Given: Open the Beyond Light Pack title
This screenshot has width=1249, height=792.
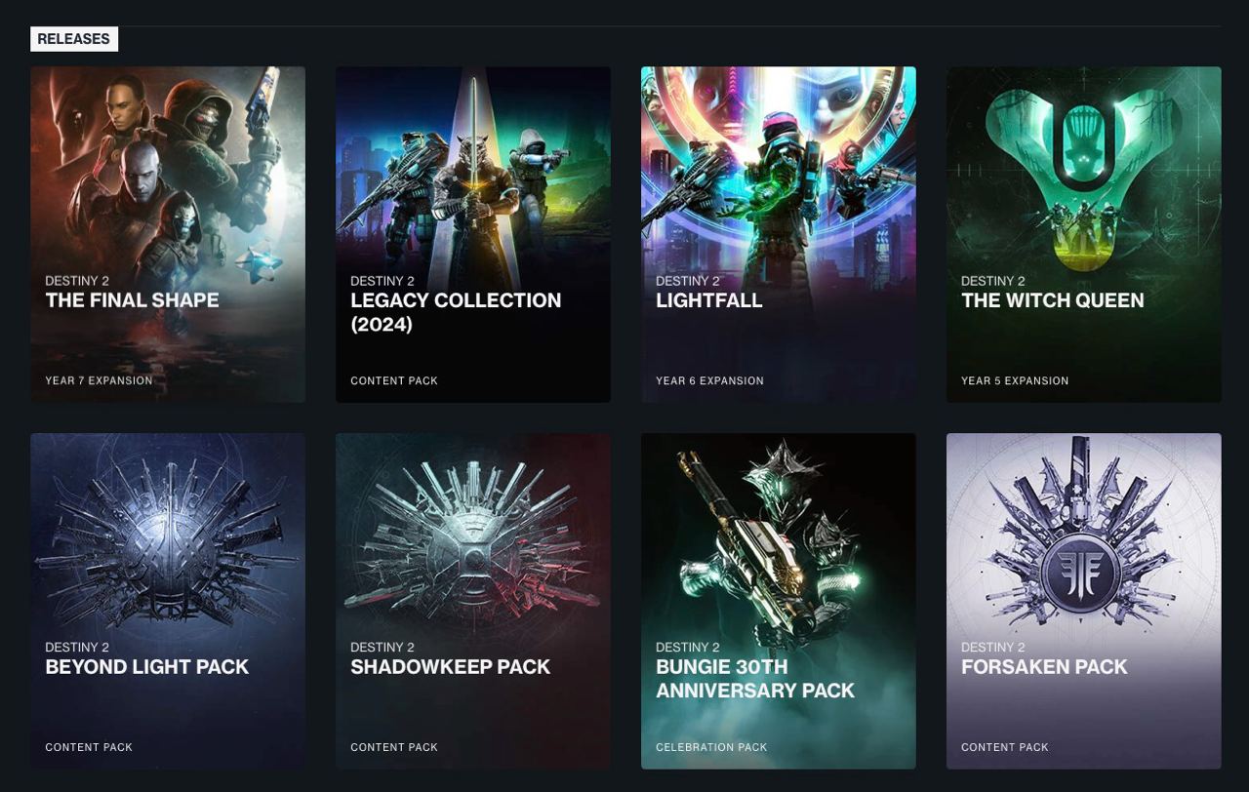Looking at the screenshot, I should [x=146, y=667].
